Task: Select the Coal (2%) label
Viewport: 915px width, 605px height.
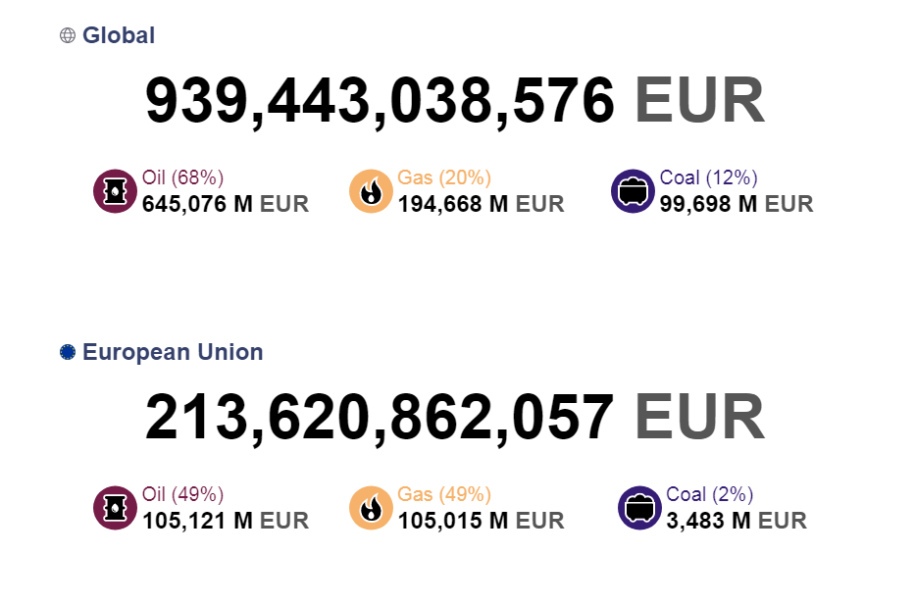Action: coord(710,494)
